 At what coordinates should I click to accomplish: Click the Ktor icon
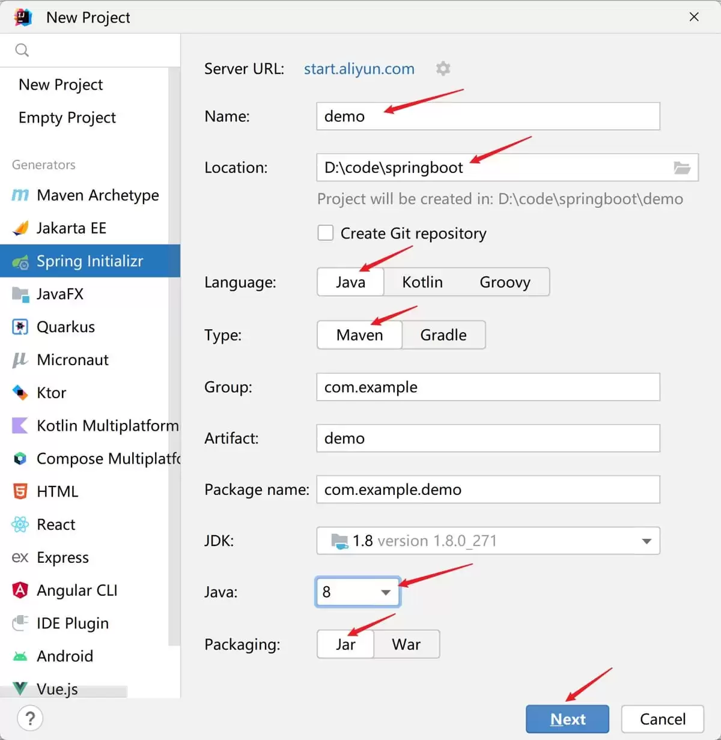click(20, 393)
